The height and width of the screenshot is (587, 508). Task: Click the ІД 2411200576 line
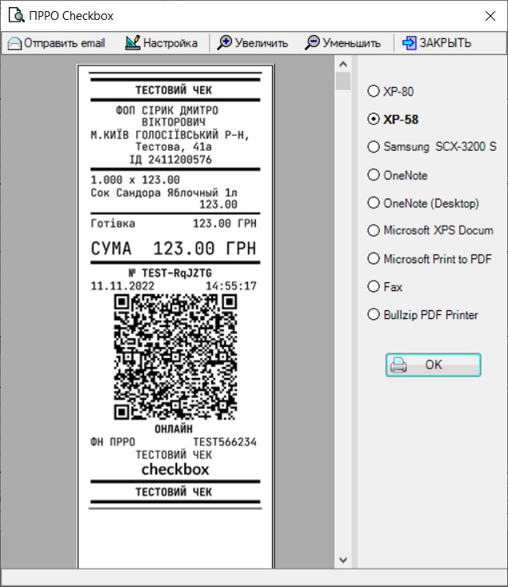click(171, 160)
